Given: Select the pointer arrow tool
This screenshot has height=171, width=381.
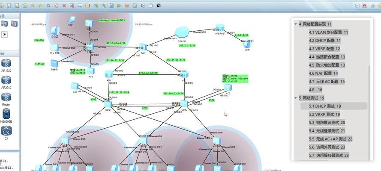Looking at the screenshot, I should [x=48, y=6].
